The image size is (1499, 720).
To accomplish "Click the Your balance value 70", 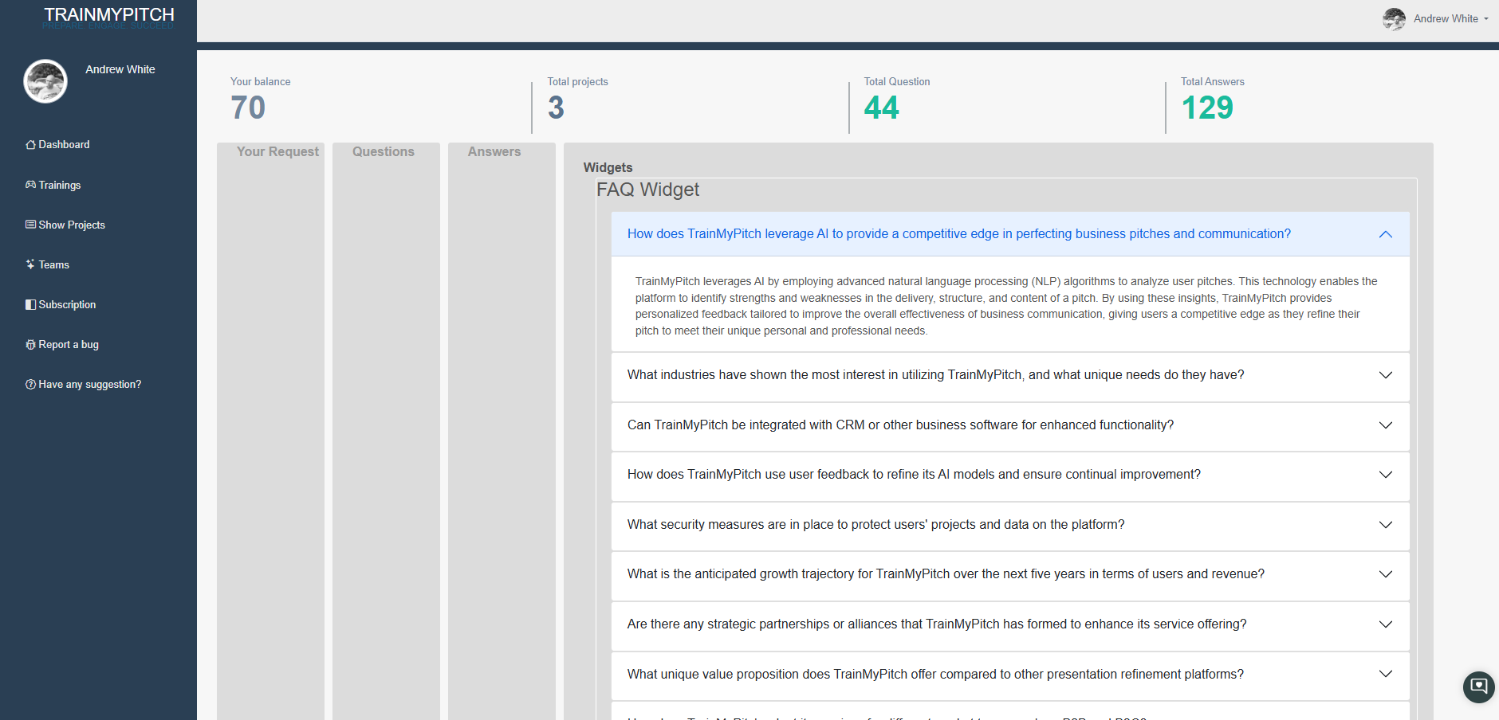I will click(248, 108).
